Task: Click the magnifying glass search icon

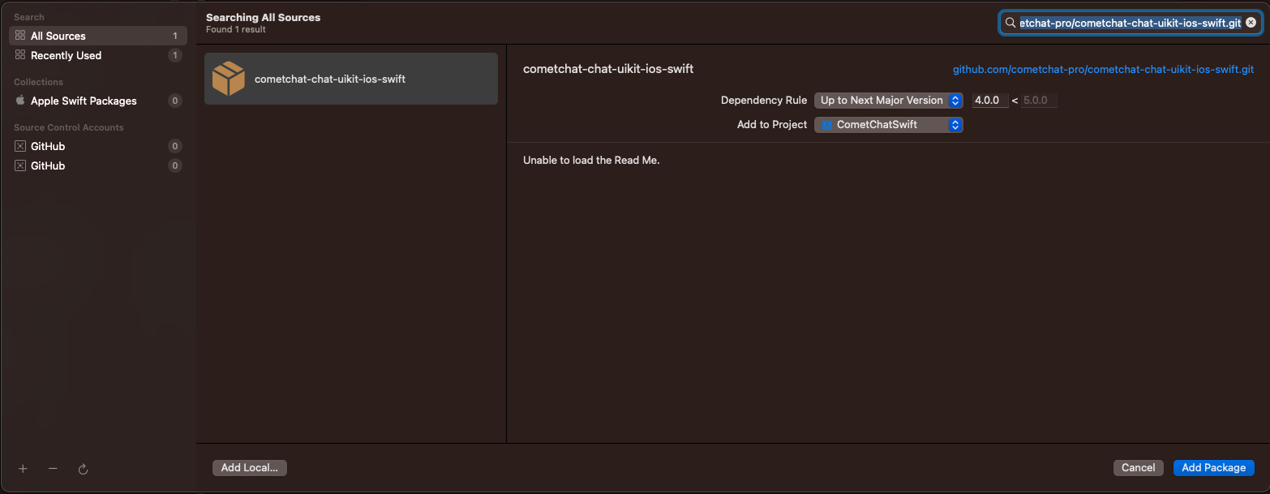Action: (1010, 23)
